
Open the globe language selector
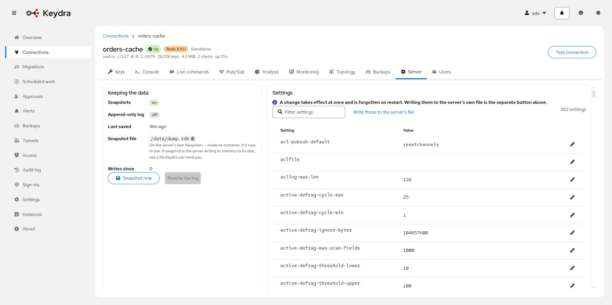click(581, 13)
